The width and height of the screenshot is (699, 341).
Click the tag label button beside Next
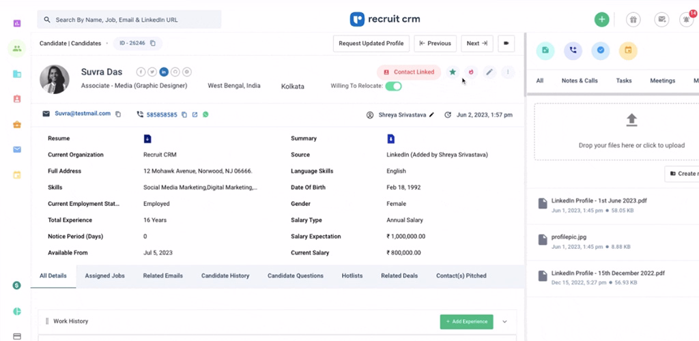506,44
